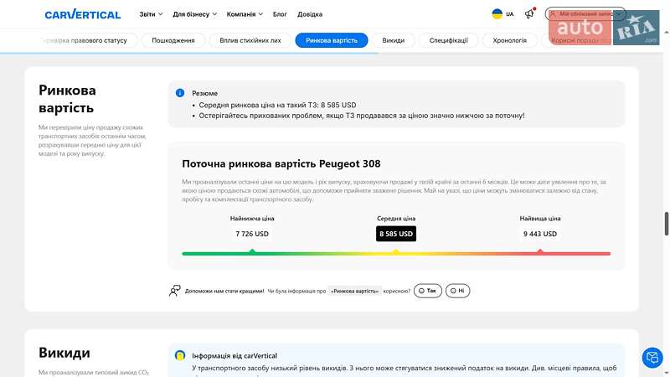This screenshot has height=377, width=670.
Task: Click the Середня ринкова ціна summary line
Action: point(277,105)
